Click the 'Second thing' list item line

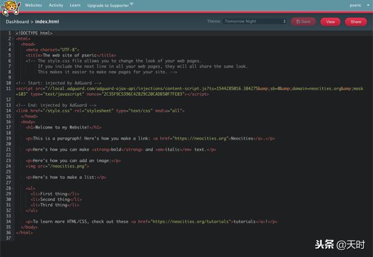(56, 199)
